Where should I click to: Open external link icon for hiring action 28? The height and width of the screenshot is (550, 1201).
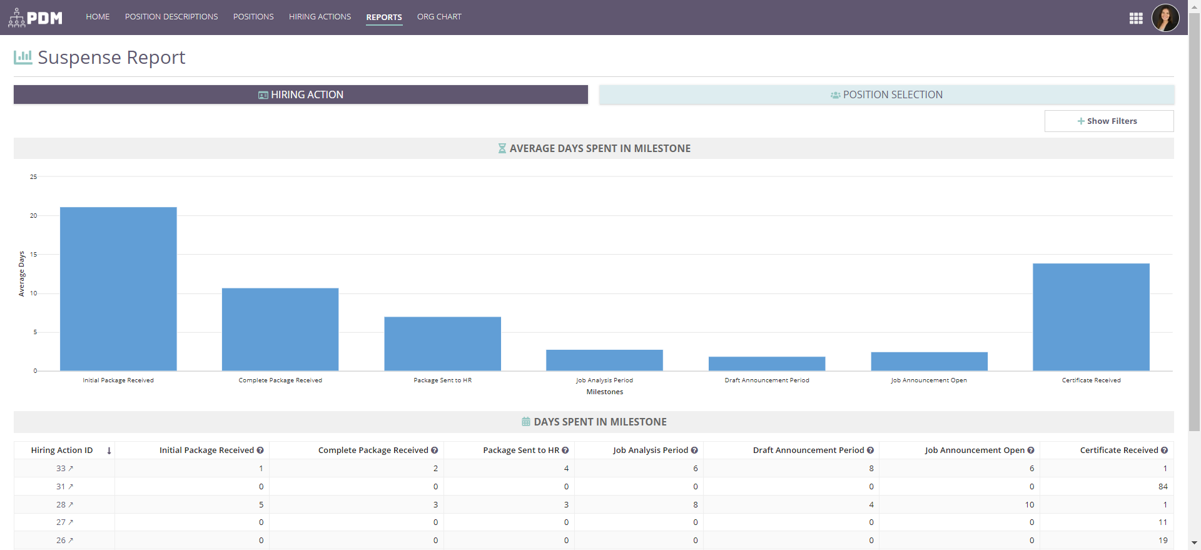pyautogui.click(x=71, y=505)
